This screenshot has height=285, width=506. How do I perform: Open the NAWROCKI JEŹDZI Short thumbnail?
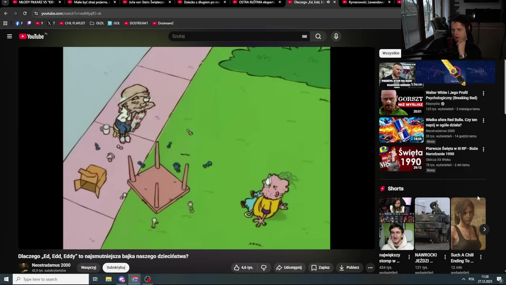(432, 224)
